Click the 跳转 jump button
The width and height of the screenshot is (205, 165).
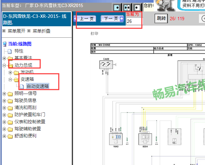161,19
